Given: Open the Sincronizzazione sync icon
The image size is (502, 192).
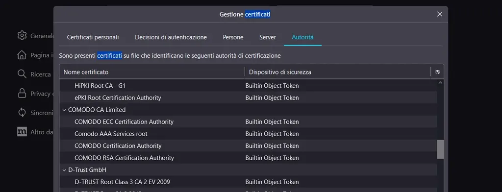Looking at the screenshot, I should click(x=22, y=113).
